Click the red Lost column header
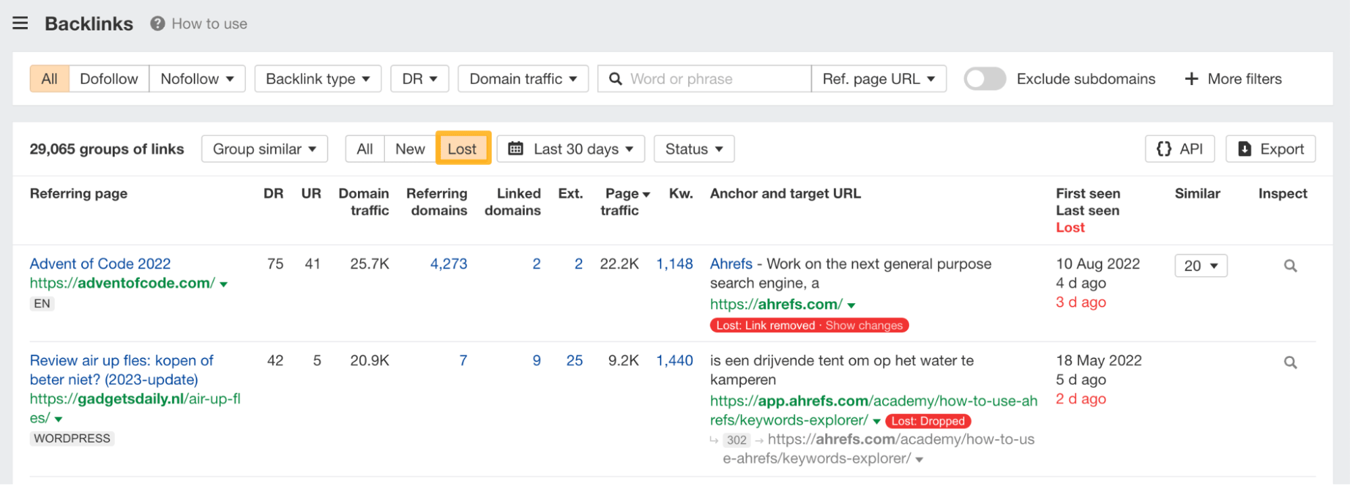The image size is (1350, 485). [1070, 228]
